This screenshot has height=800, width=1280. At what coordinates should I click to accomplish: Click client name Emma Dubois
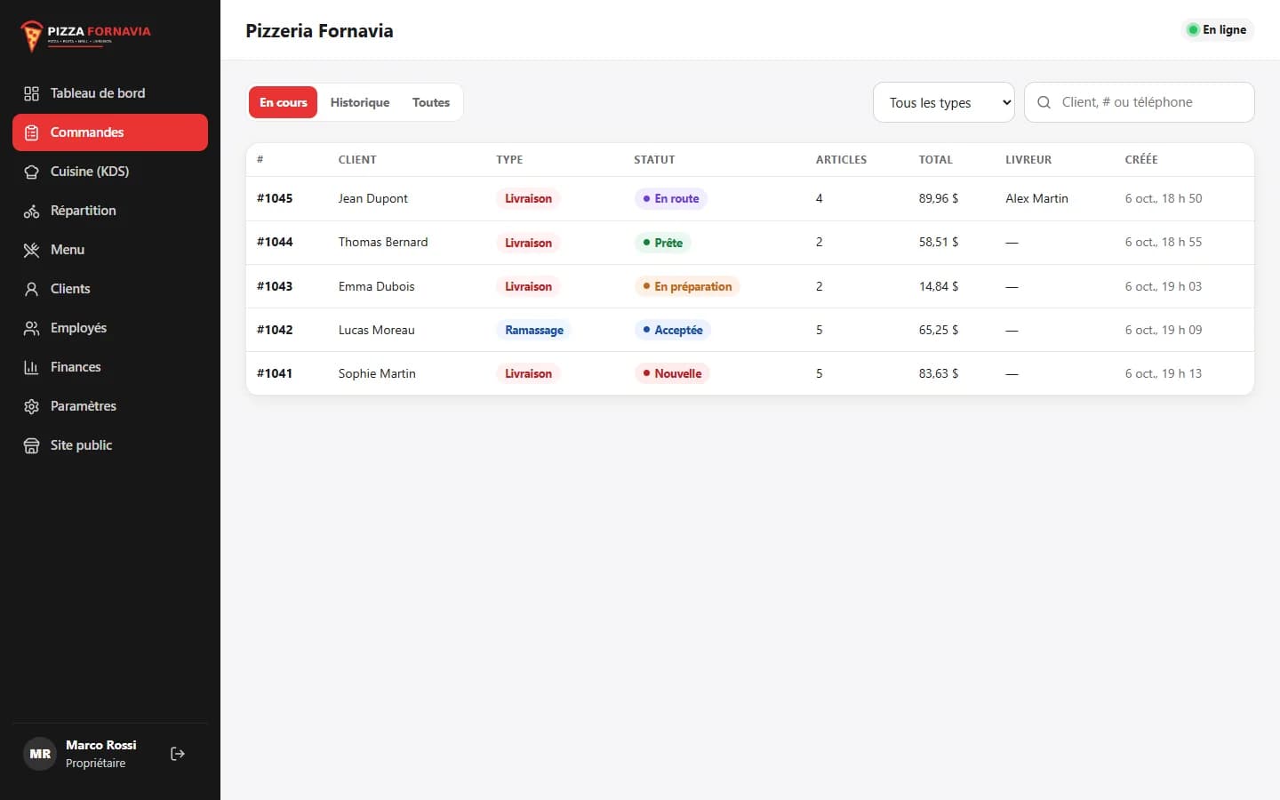click(x=376, y=286)
